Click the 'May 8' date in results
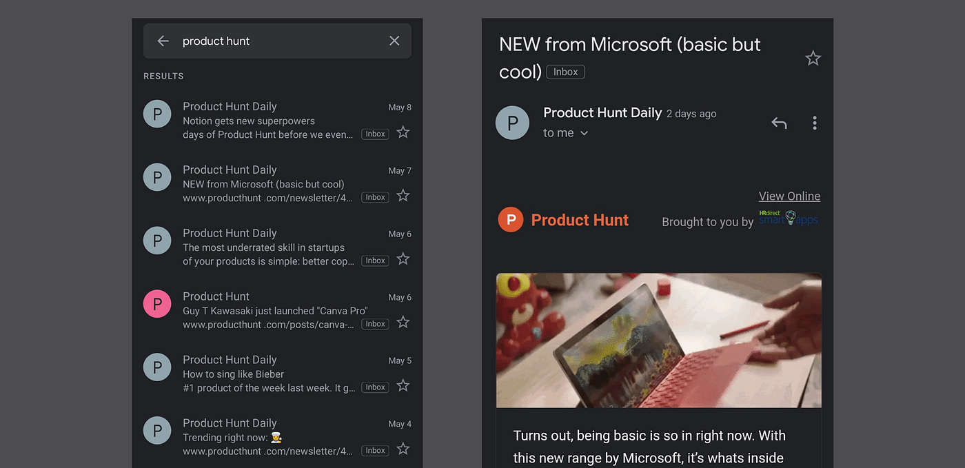965x468 pixels. (400, 108)
